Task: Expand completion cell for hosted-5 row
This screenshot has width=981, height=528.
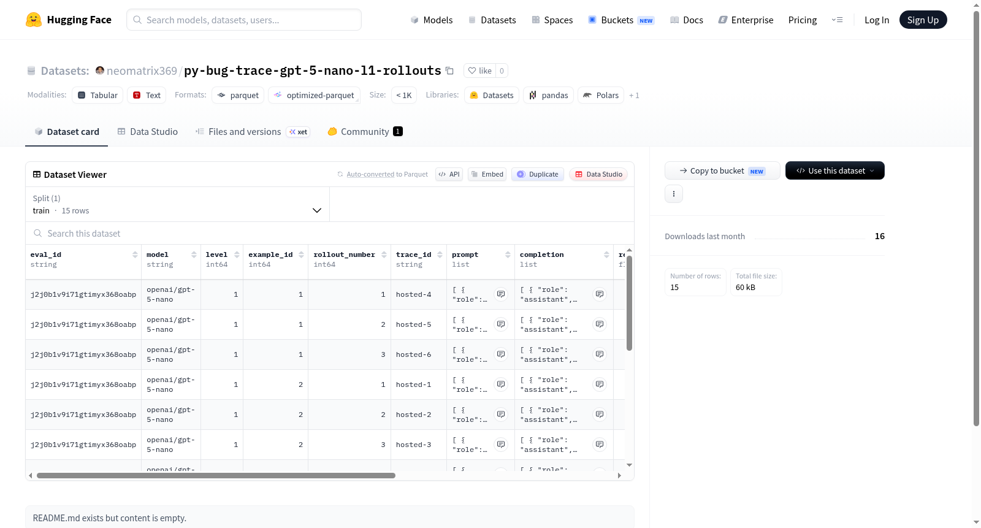Action: coord(600,324)
